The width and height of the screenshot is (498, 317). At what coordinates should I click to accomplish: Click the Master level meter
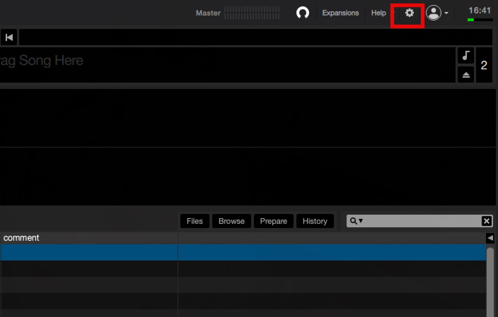[251, 13]
